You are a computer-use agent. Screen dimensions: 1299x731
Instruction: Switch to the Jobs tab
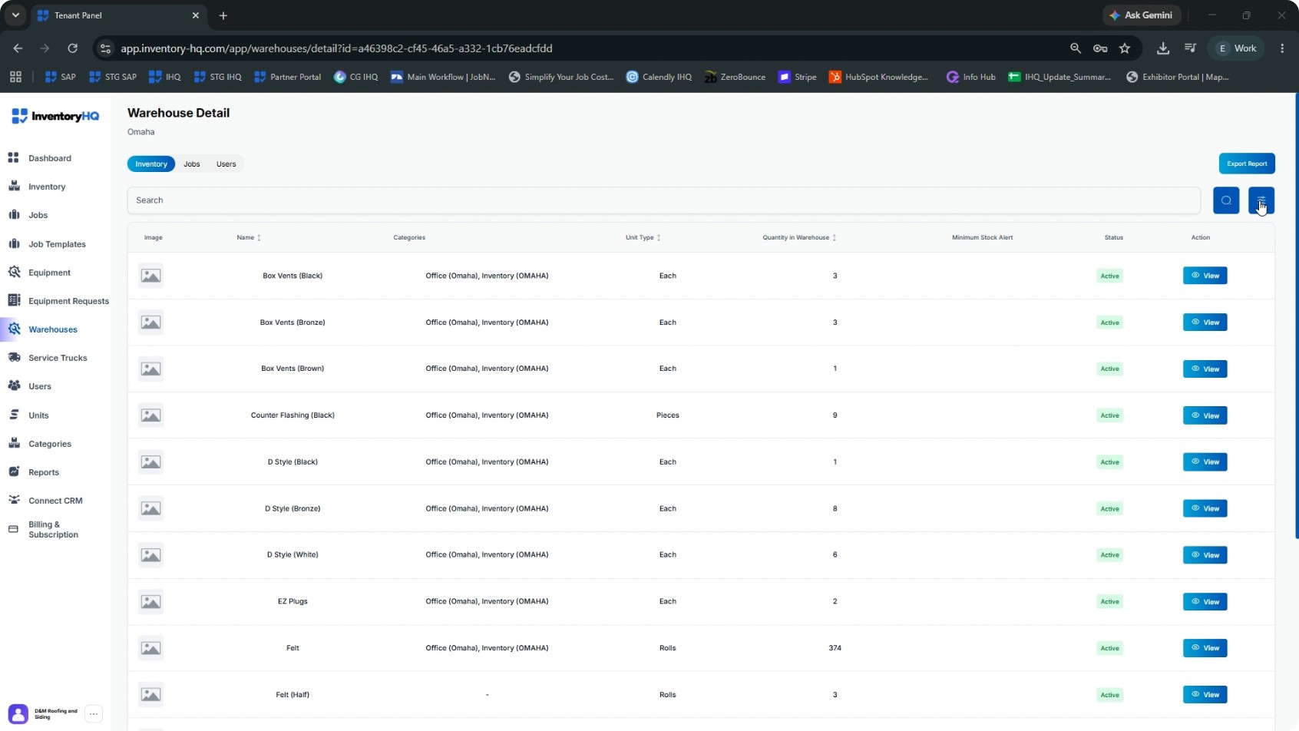pos(192,164)
